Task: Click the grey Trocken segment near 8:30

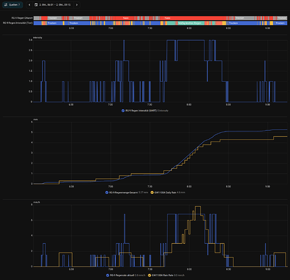Action: [244, 18]
